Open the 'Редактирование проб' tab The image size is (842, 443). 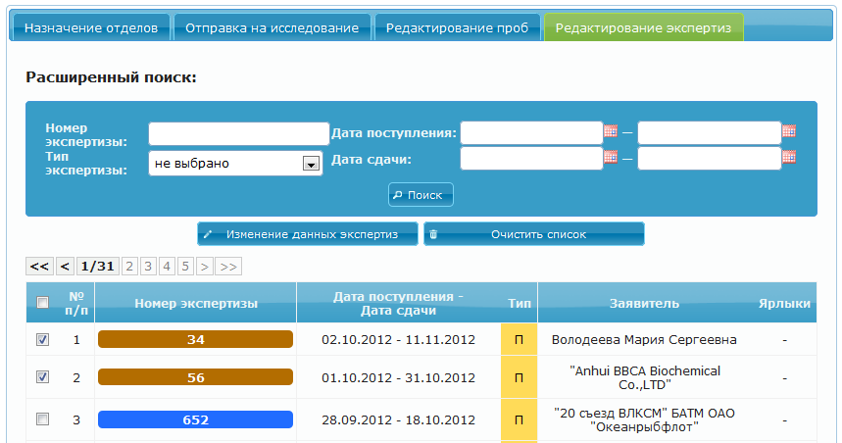pos(457,28)
